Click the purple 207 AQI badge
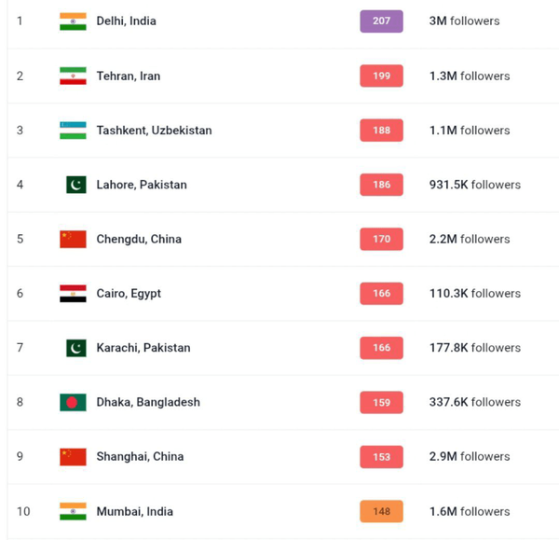 tap(381, 21)
